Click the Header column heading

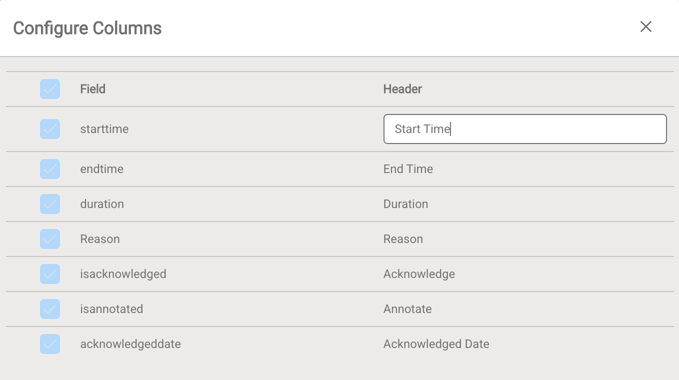(x=402, y=88)
